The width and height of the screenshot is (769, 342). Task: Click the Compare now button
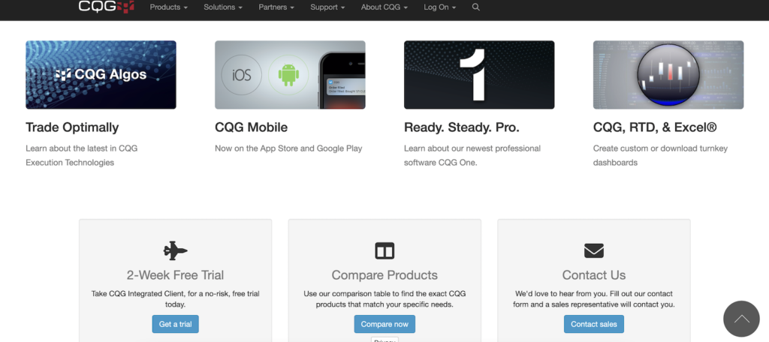(384, 324)
